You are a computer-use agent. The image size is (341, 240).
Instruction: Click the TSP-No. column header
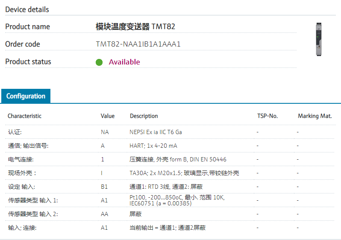click(x=268, y=116)
